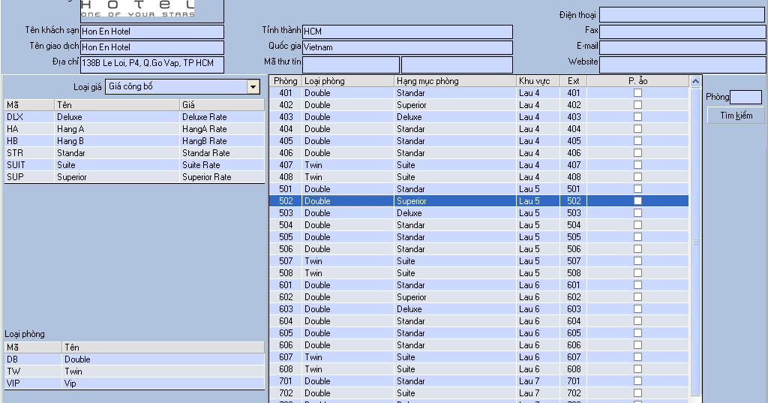Viewport: 768px width, 403px height.
Task: Tick the P. ảo checkbox for room 607
Action: (x=637, y=357)
